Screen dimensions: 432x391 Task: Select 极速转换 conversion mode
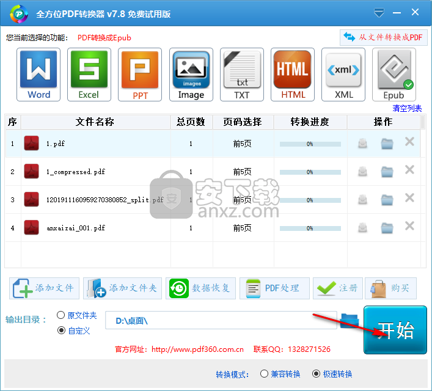pos(332,374)
